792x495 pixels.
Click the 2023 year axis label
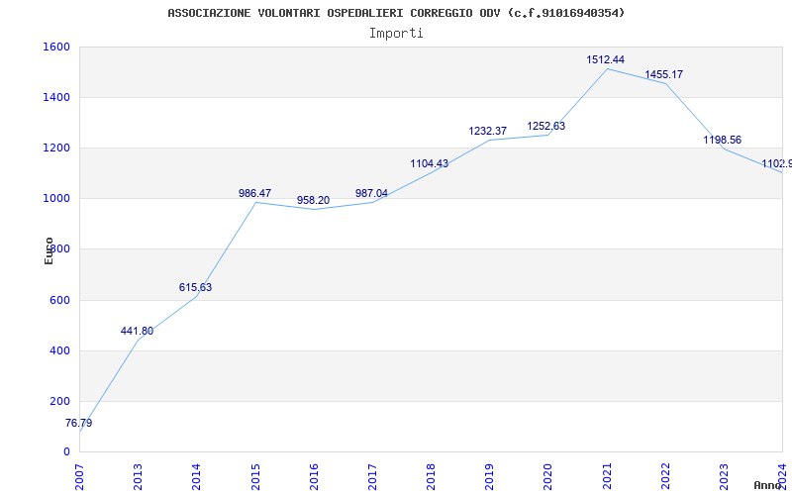[725, 477]
